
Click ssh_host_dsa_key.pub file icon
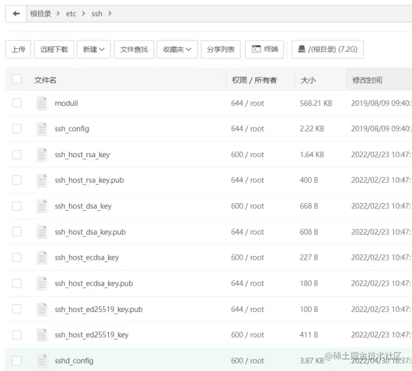point(42,232)
